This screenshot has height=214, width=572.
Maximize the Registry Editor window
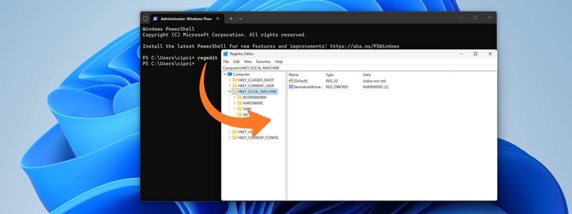(475, 54)
